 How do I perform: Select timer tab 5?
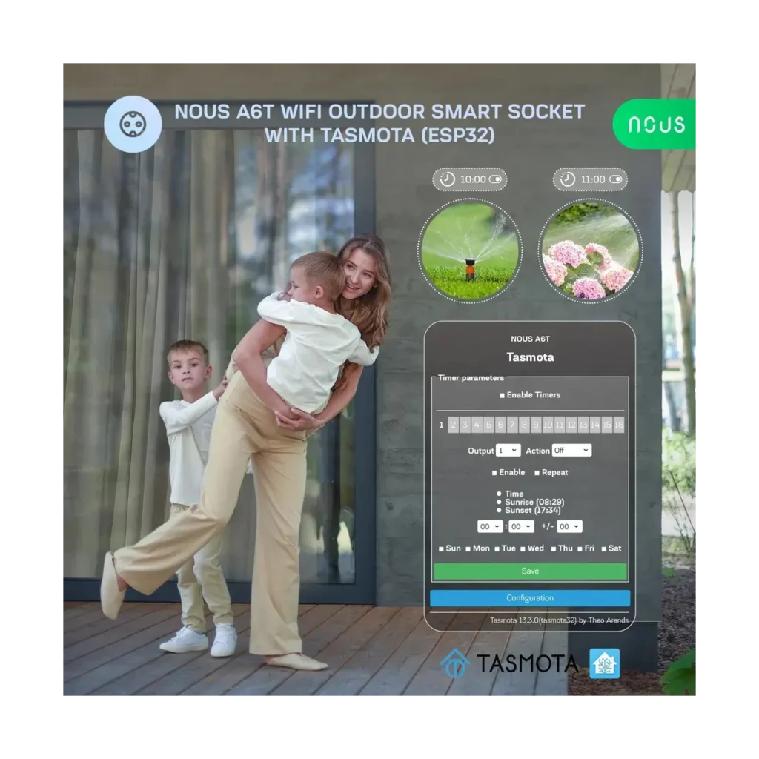point(488,425)
